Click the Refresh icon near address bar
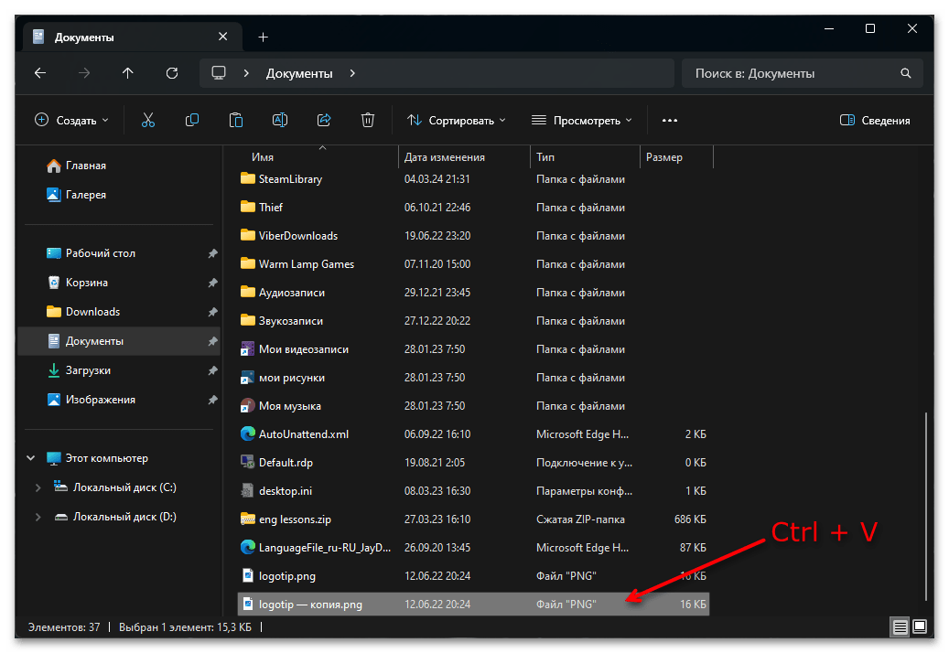This screenshot has width=949, height=653. (x=172, y=73)
